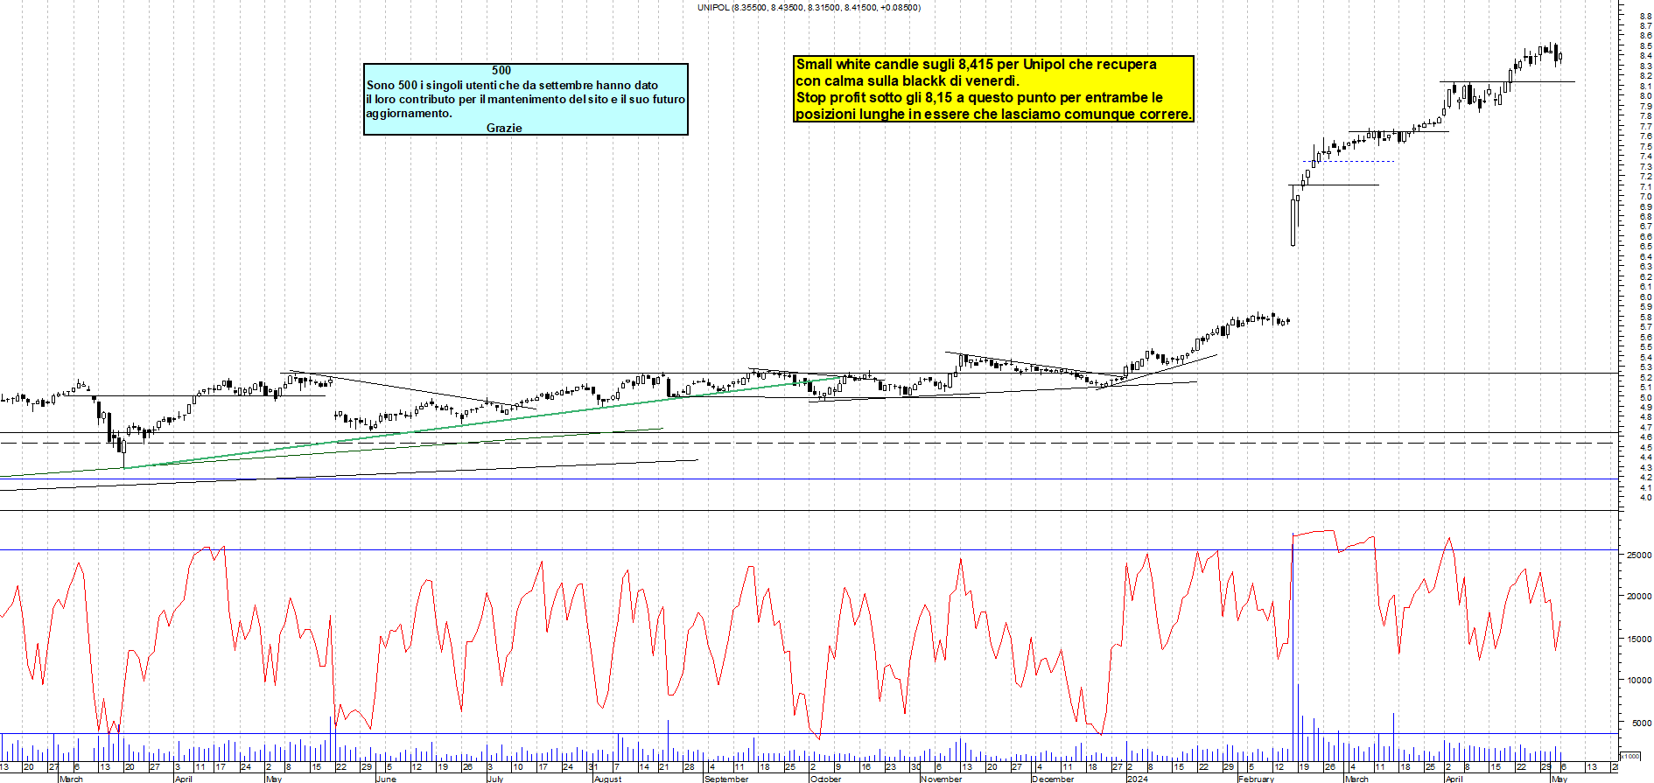Click the "December" label on the time axis
Viewport: 1654px width, 783px height.
click(x=1053, y=779)
